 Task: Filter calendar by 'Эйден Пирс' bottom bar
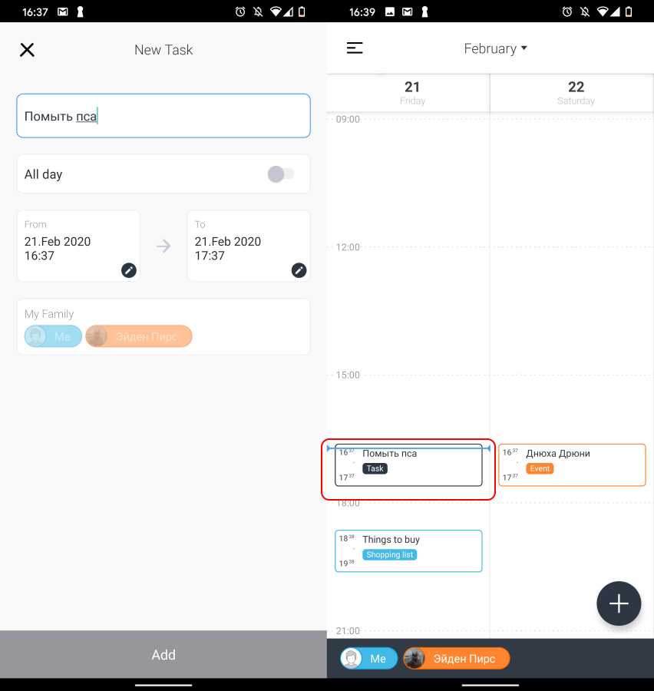[457, 659]
